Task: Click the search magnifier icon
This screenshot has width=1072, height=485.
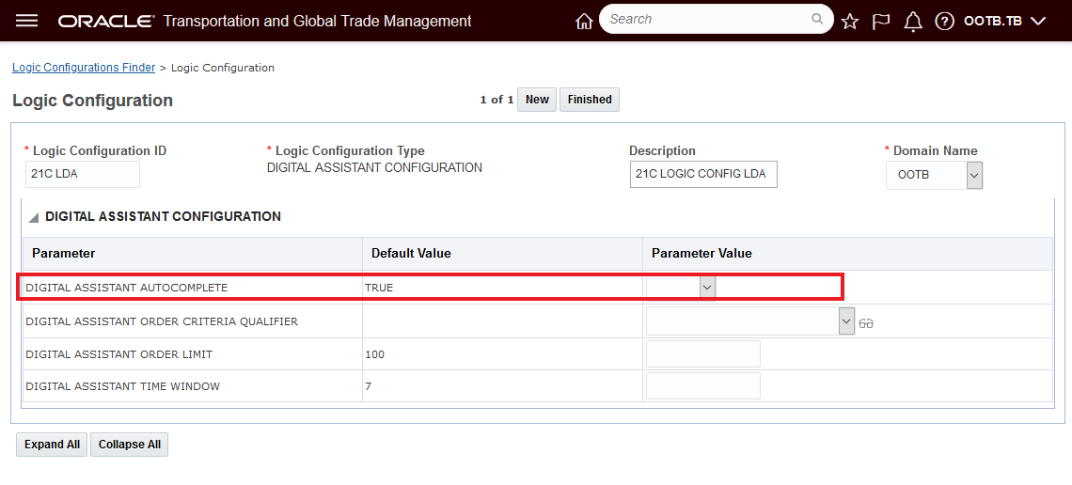Action: click(817, 19)
